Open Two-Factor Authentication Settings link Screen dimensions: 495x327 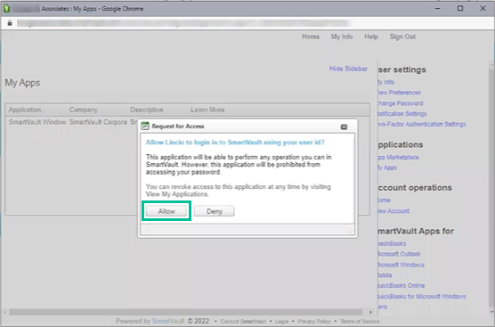point(422,124)
